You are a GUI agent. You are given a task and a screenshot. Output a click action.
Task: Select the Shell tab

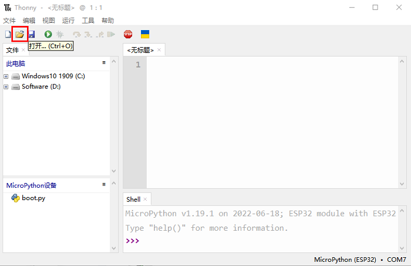[x=133, y=199]
